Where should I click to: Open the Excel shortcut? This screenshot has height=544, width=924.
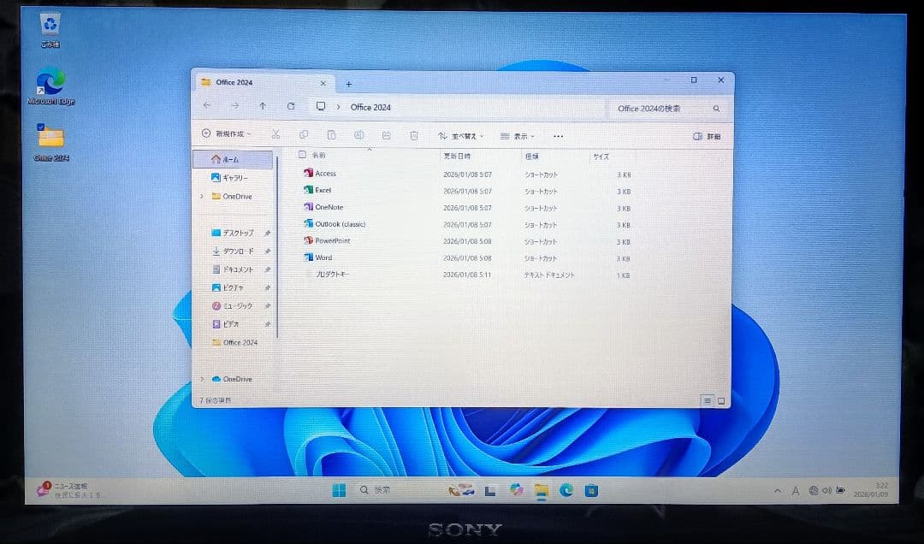pos(323,190)
